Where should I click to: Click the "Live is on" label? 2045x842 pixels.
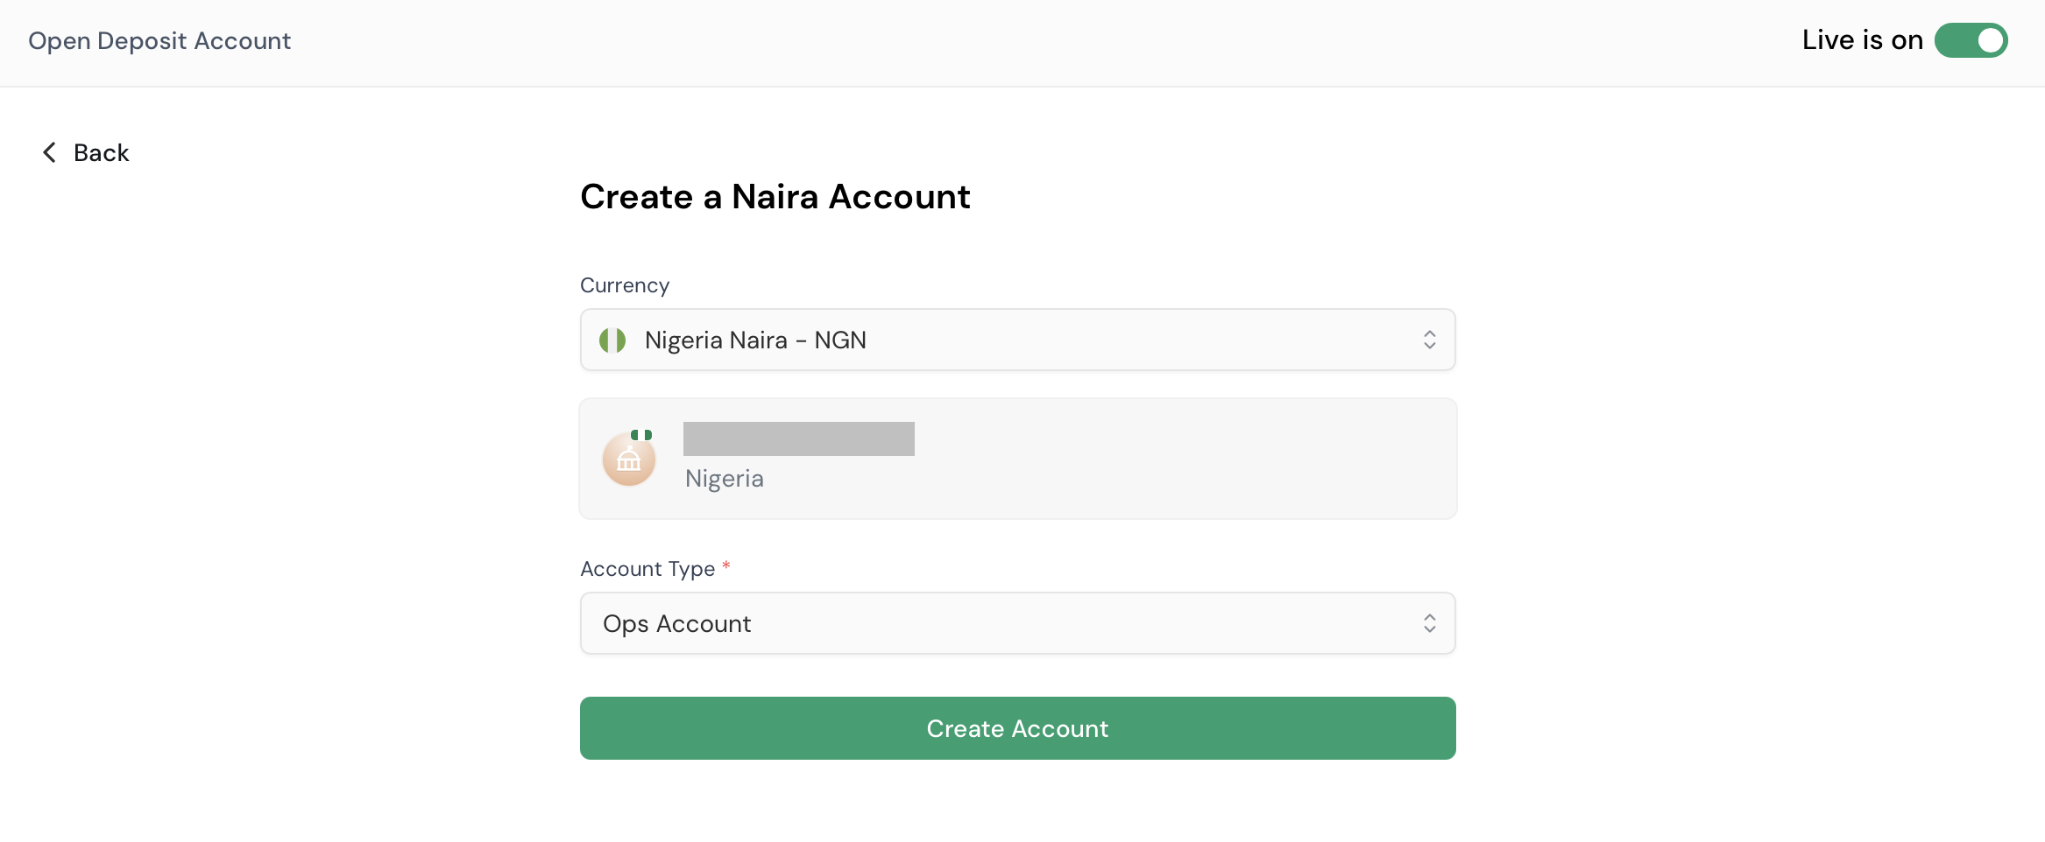(x=1862, y=40)
